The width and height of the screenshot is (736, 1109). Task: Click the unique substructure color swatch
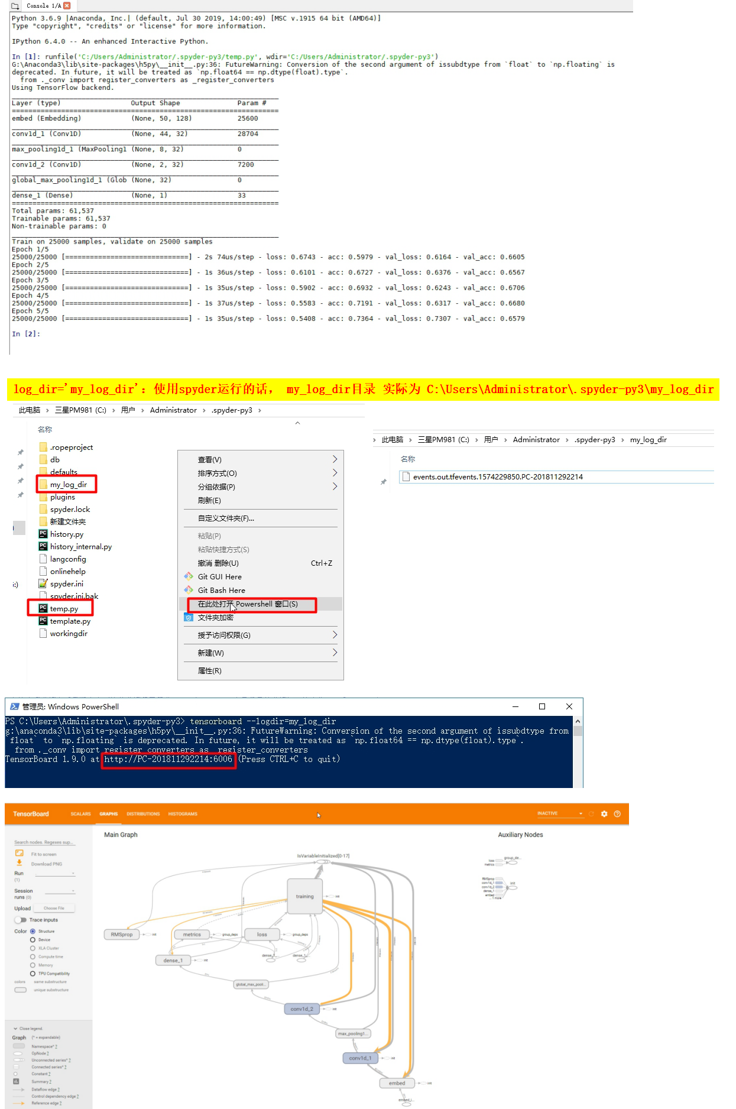[x=20, y=990]
